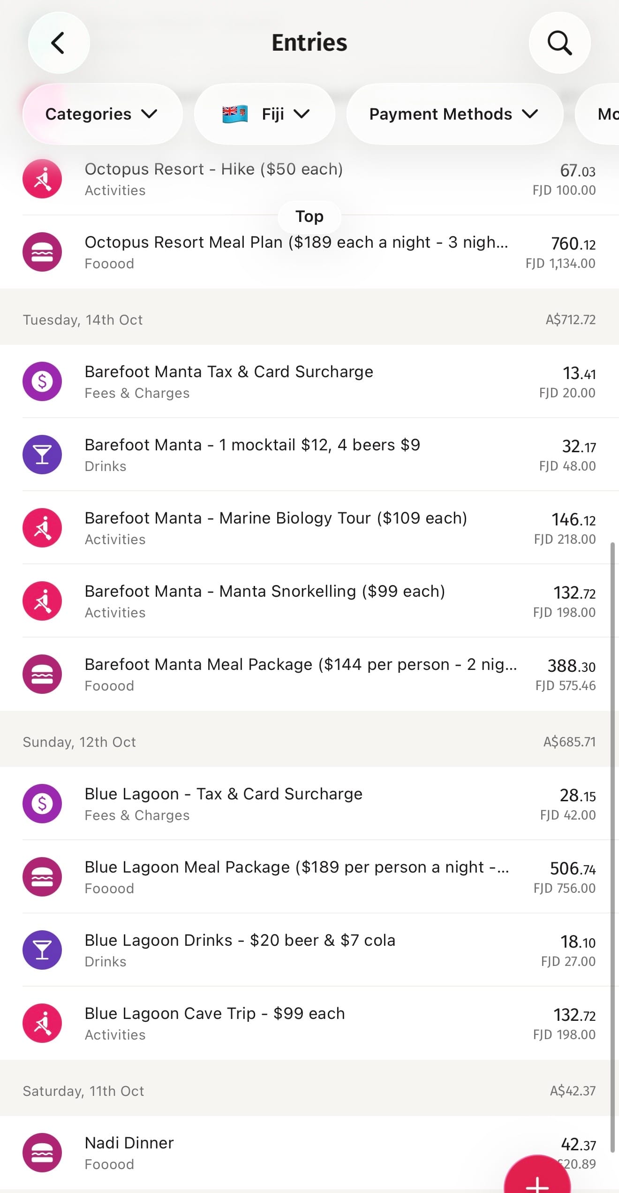
Task: Click the vertical scrollbar indicator
Action: tap(612, 844)
